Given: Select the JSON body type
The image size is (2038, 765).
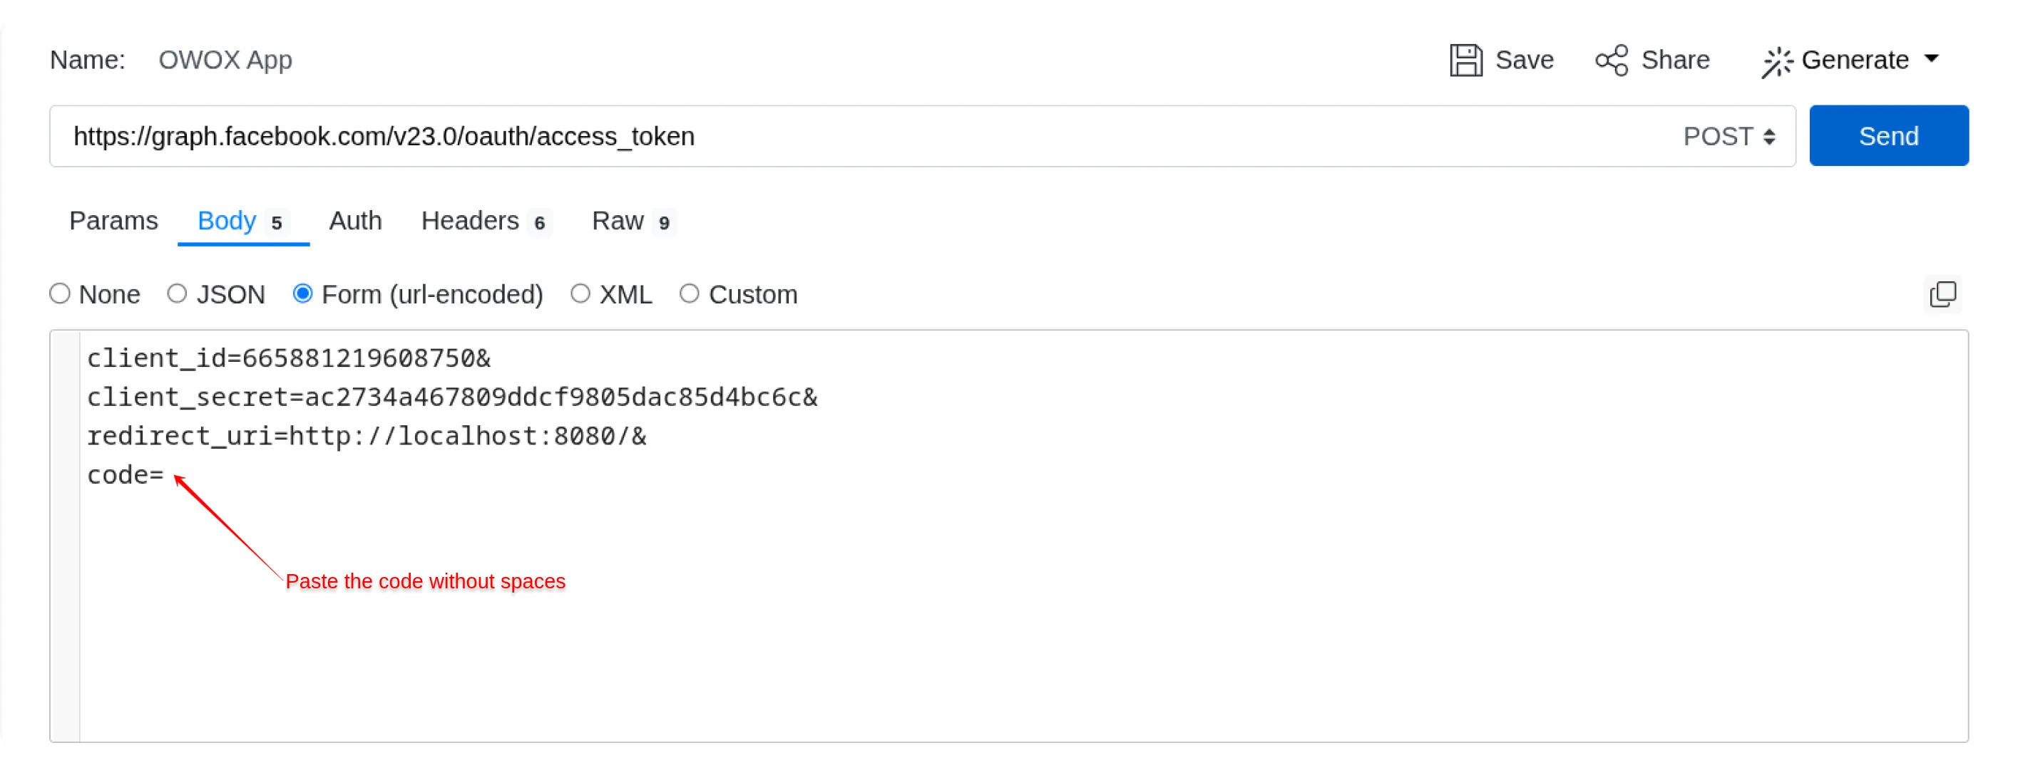Looking at the screenshot, I should (178, 294).
